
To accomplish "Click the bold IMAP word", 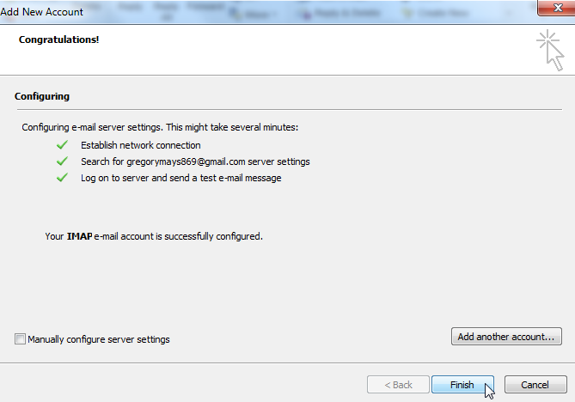I will click(x=79, y=235).
